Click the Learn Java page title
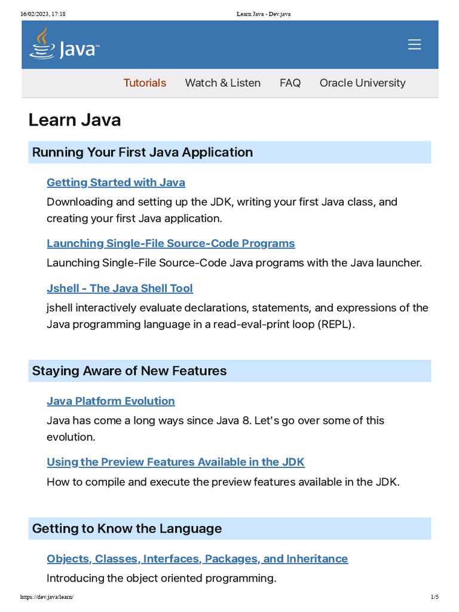Image resolution: width=459 pixels, height=612 pixels. point(75,120)
